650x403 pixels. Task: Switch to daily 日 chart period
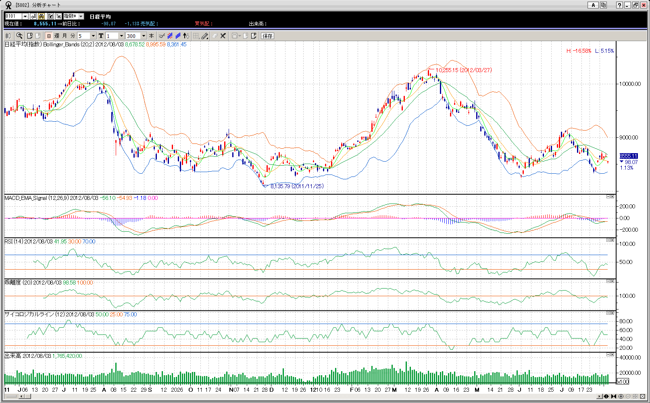pos(49,36)
